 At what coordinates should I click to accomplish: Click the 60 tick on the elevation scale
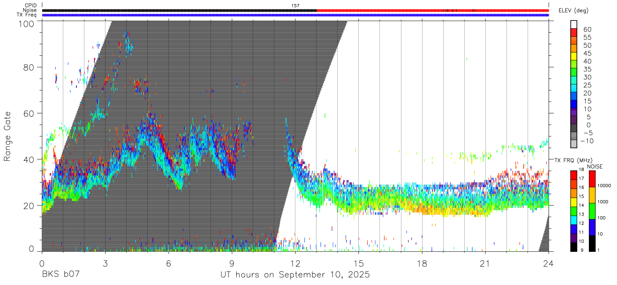click(x=586, y=29)
